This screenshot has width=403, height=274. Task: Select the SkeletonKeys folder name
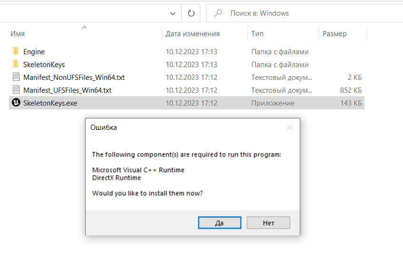tap(44, 65)
